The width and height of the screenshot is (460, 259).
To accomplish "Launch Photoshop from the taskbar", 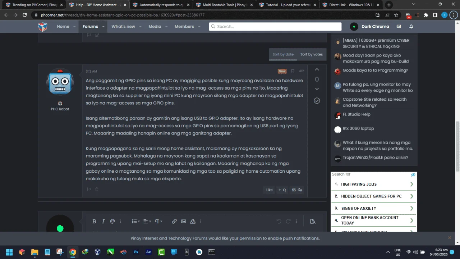I will 136,252.
